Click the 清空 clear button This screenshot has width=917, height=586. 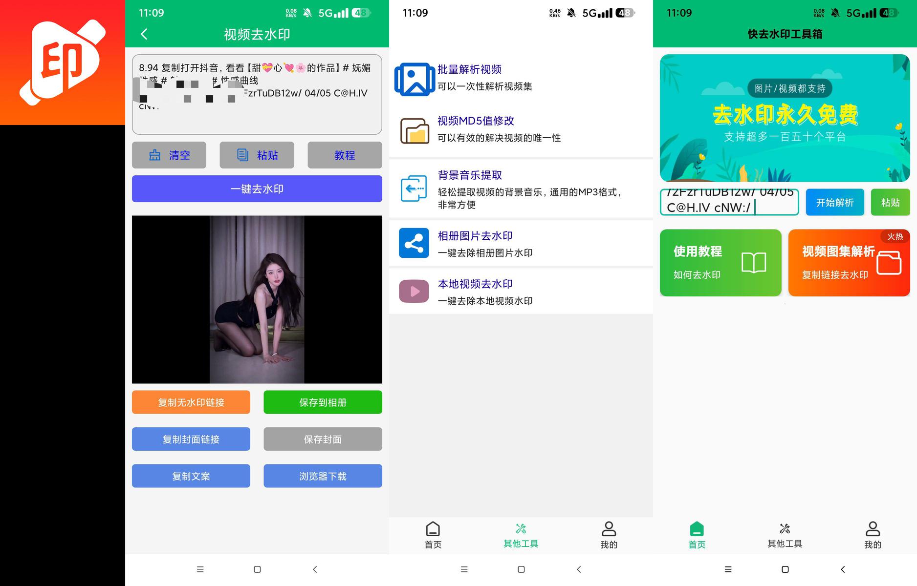(x=169, y=155)
